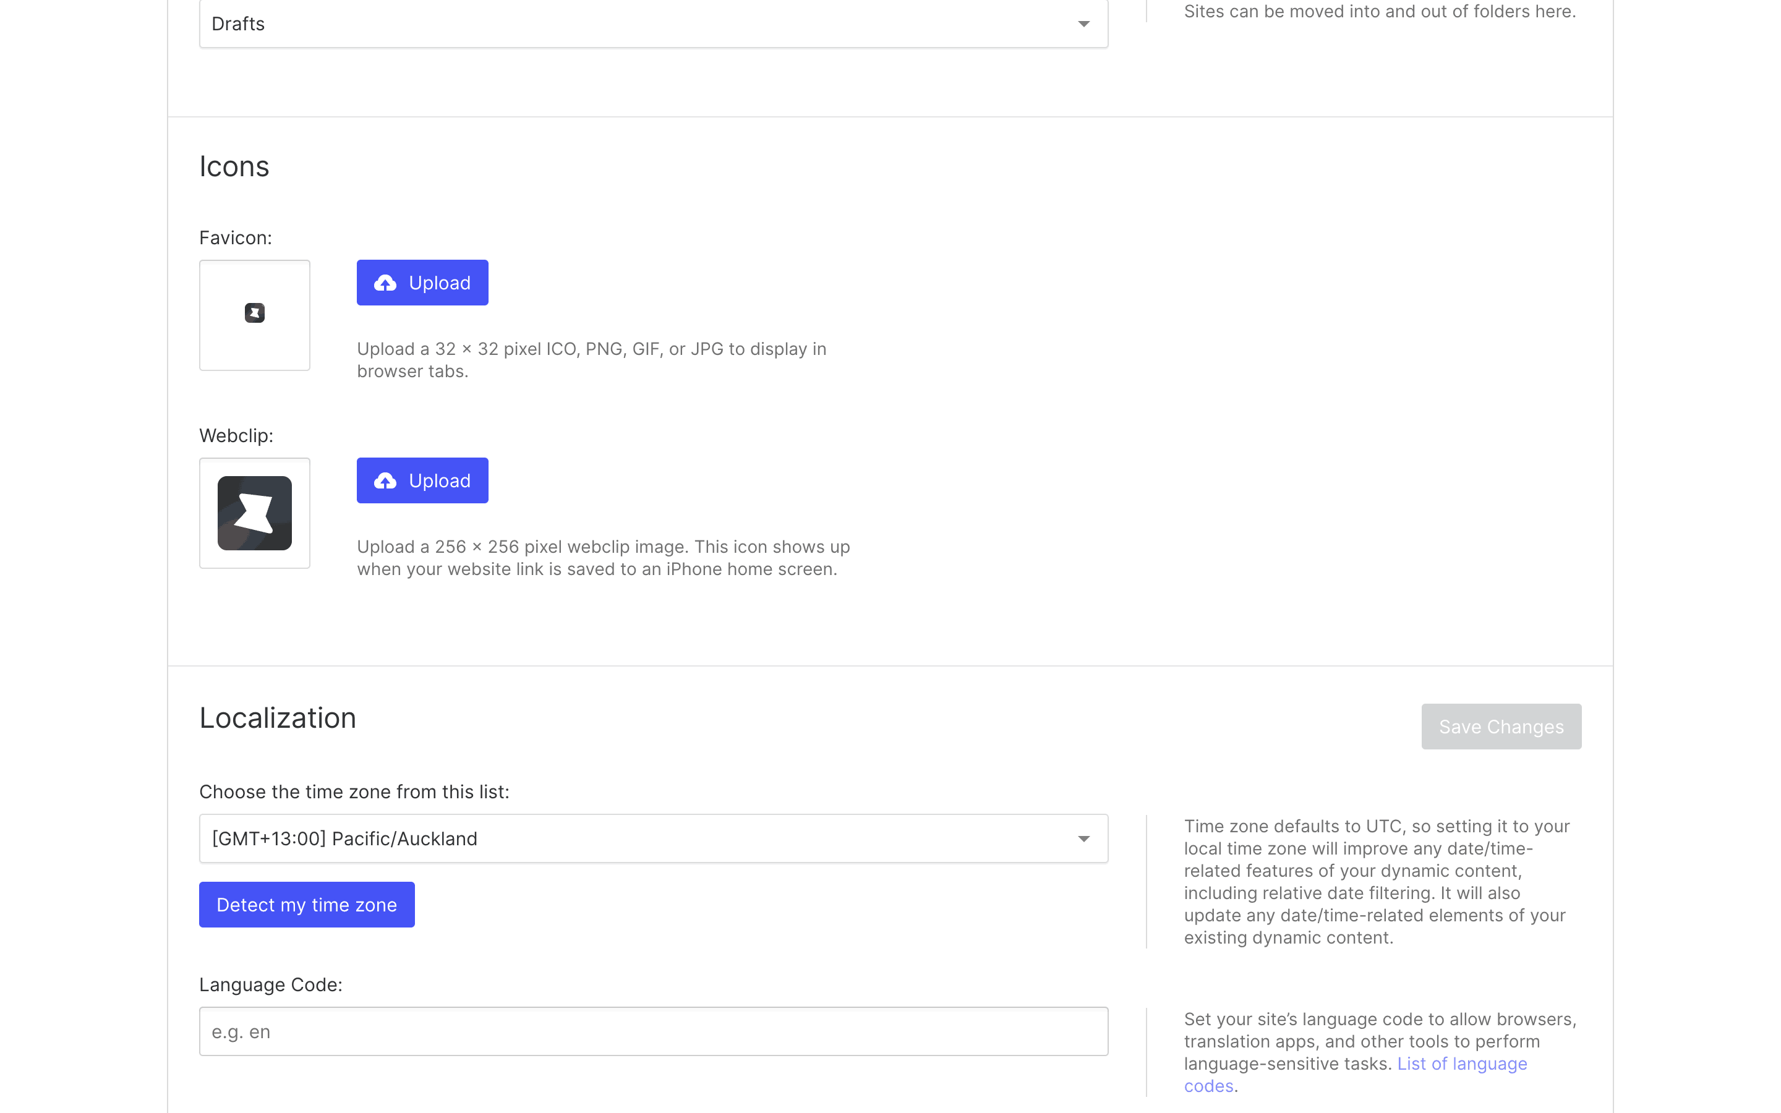Screen dimensions: 1781x1113
Task: Click the Save Changes button
Action: click(x=1501, y=727)
